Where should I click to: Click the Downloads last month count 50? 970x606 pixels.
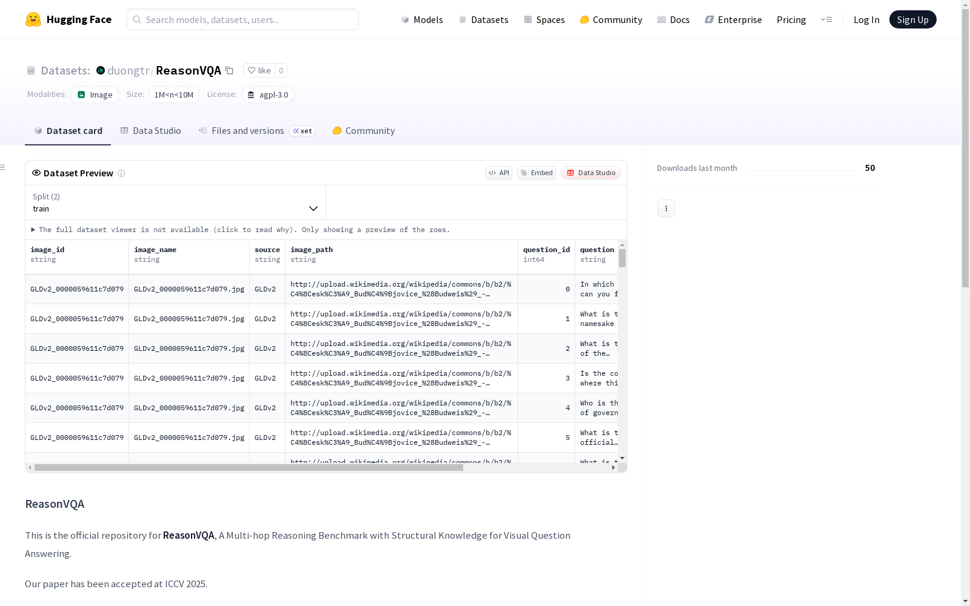[x=870, y=168]
